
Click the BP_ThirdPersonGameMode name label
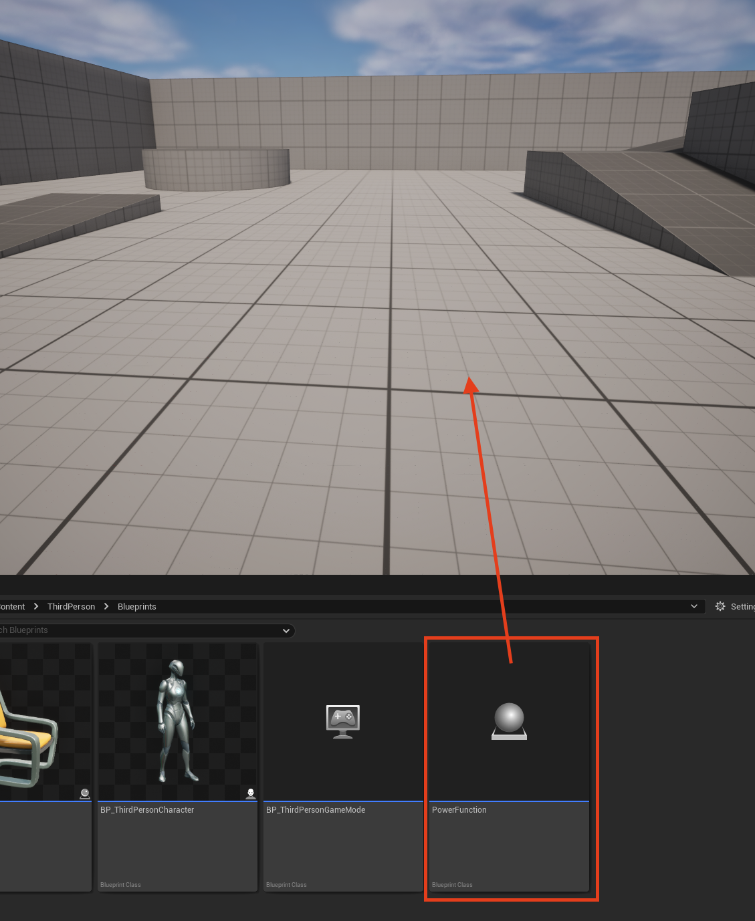[316, 809]
